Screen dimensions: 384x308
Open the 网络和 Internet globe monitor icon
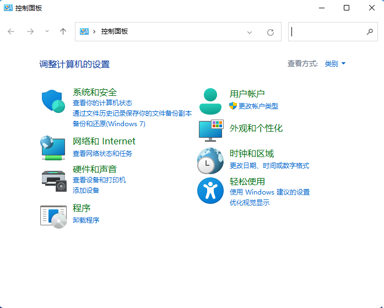(53, 148)
